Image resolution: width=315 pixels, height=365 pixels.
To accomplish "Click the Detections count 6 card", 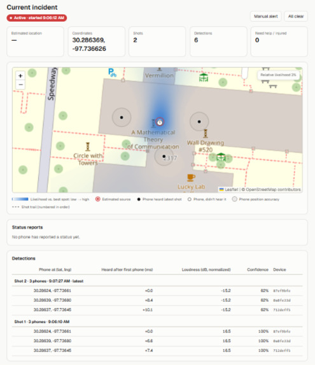I will (218, 41).
